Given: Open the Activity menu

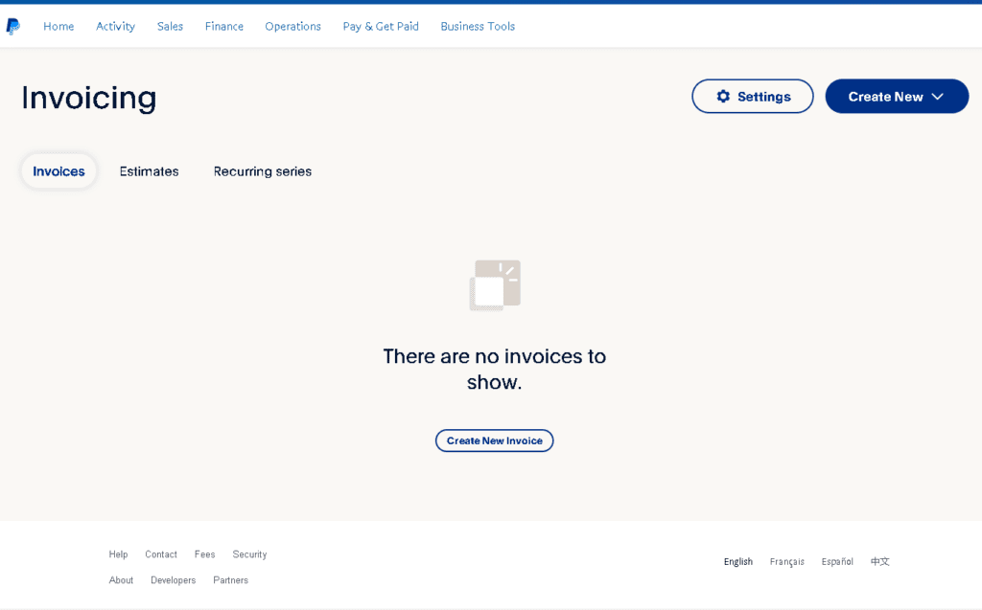Looking at the screenshot, I should click(115, 26).
